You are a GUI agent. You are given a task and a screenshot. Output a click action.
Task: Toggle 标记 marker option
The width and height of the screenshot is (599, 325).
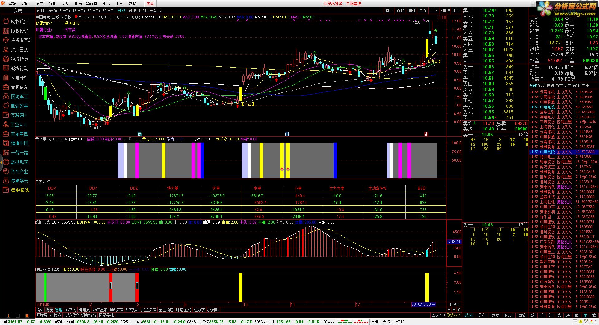(x=434, y=11)
